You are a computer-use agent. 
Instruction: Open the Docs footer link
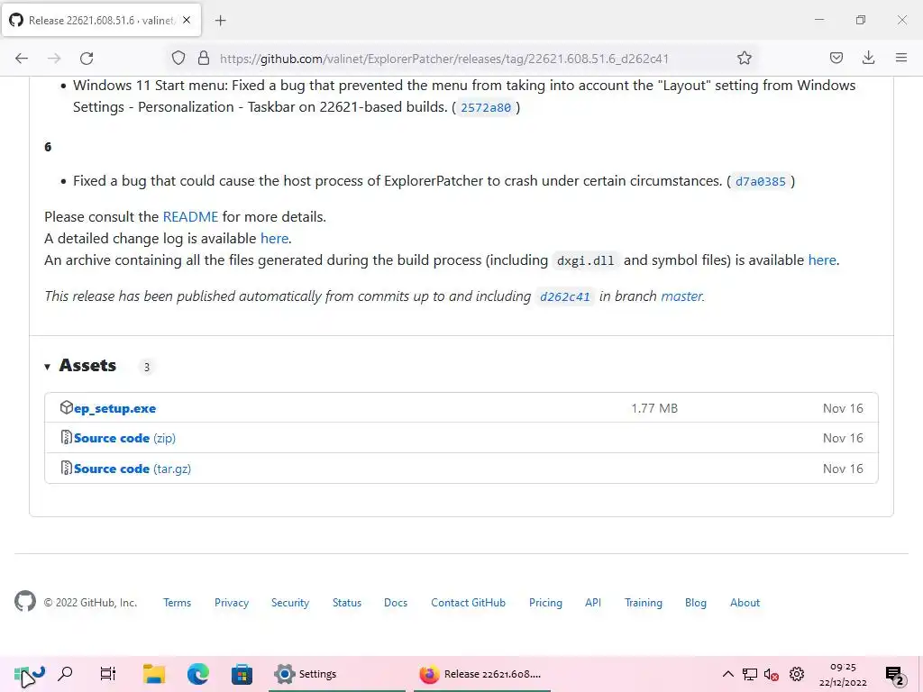pyautogui.click(x=396, y=603)
